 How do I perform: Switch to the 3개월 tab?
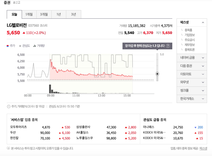point(44,14)
